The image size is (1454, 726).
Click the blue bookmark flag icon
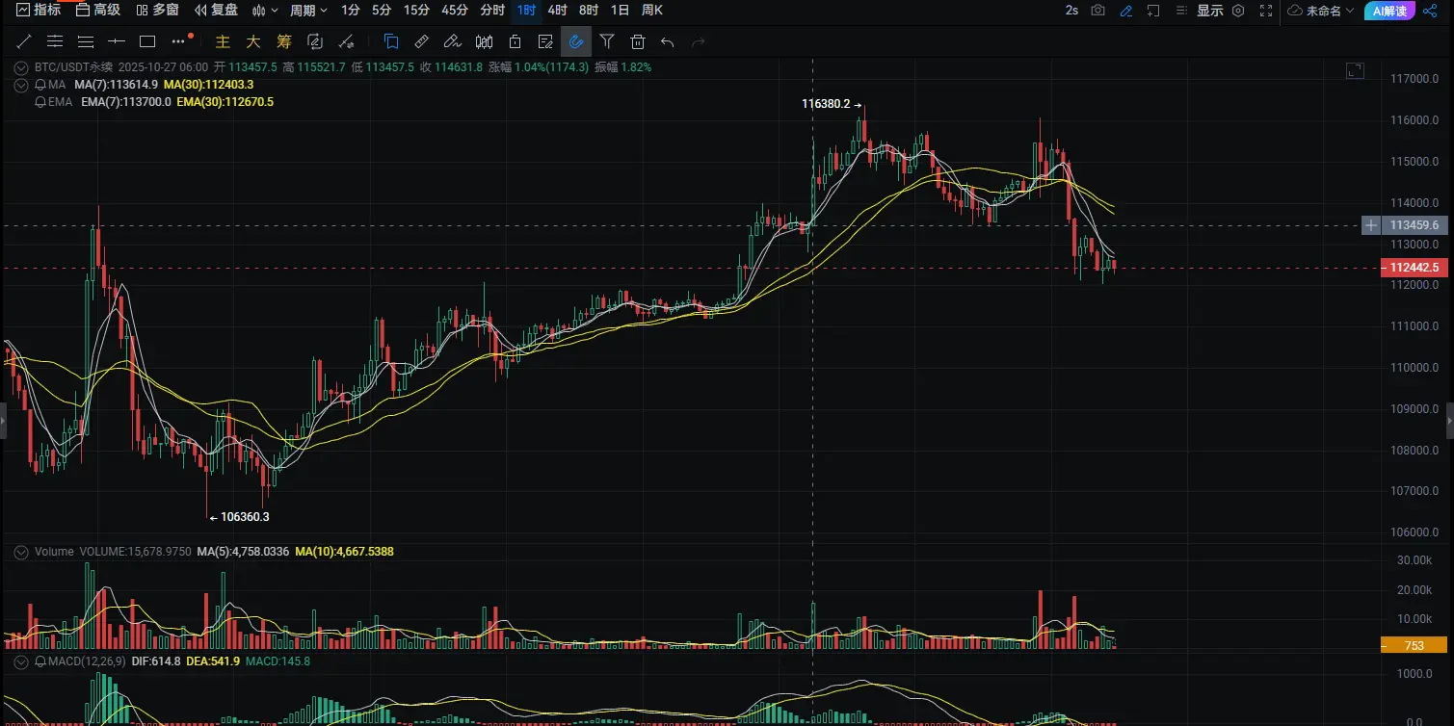pyautogui.click(x=391, y=41)
